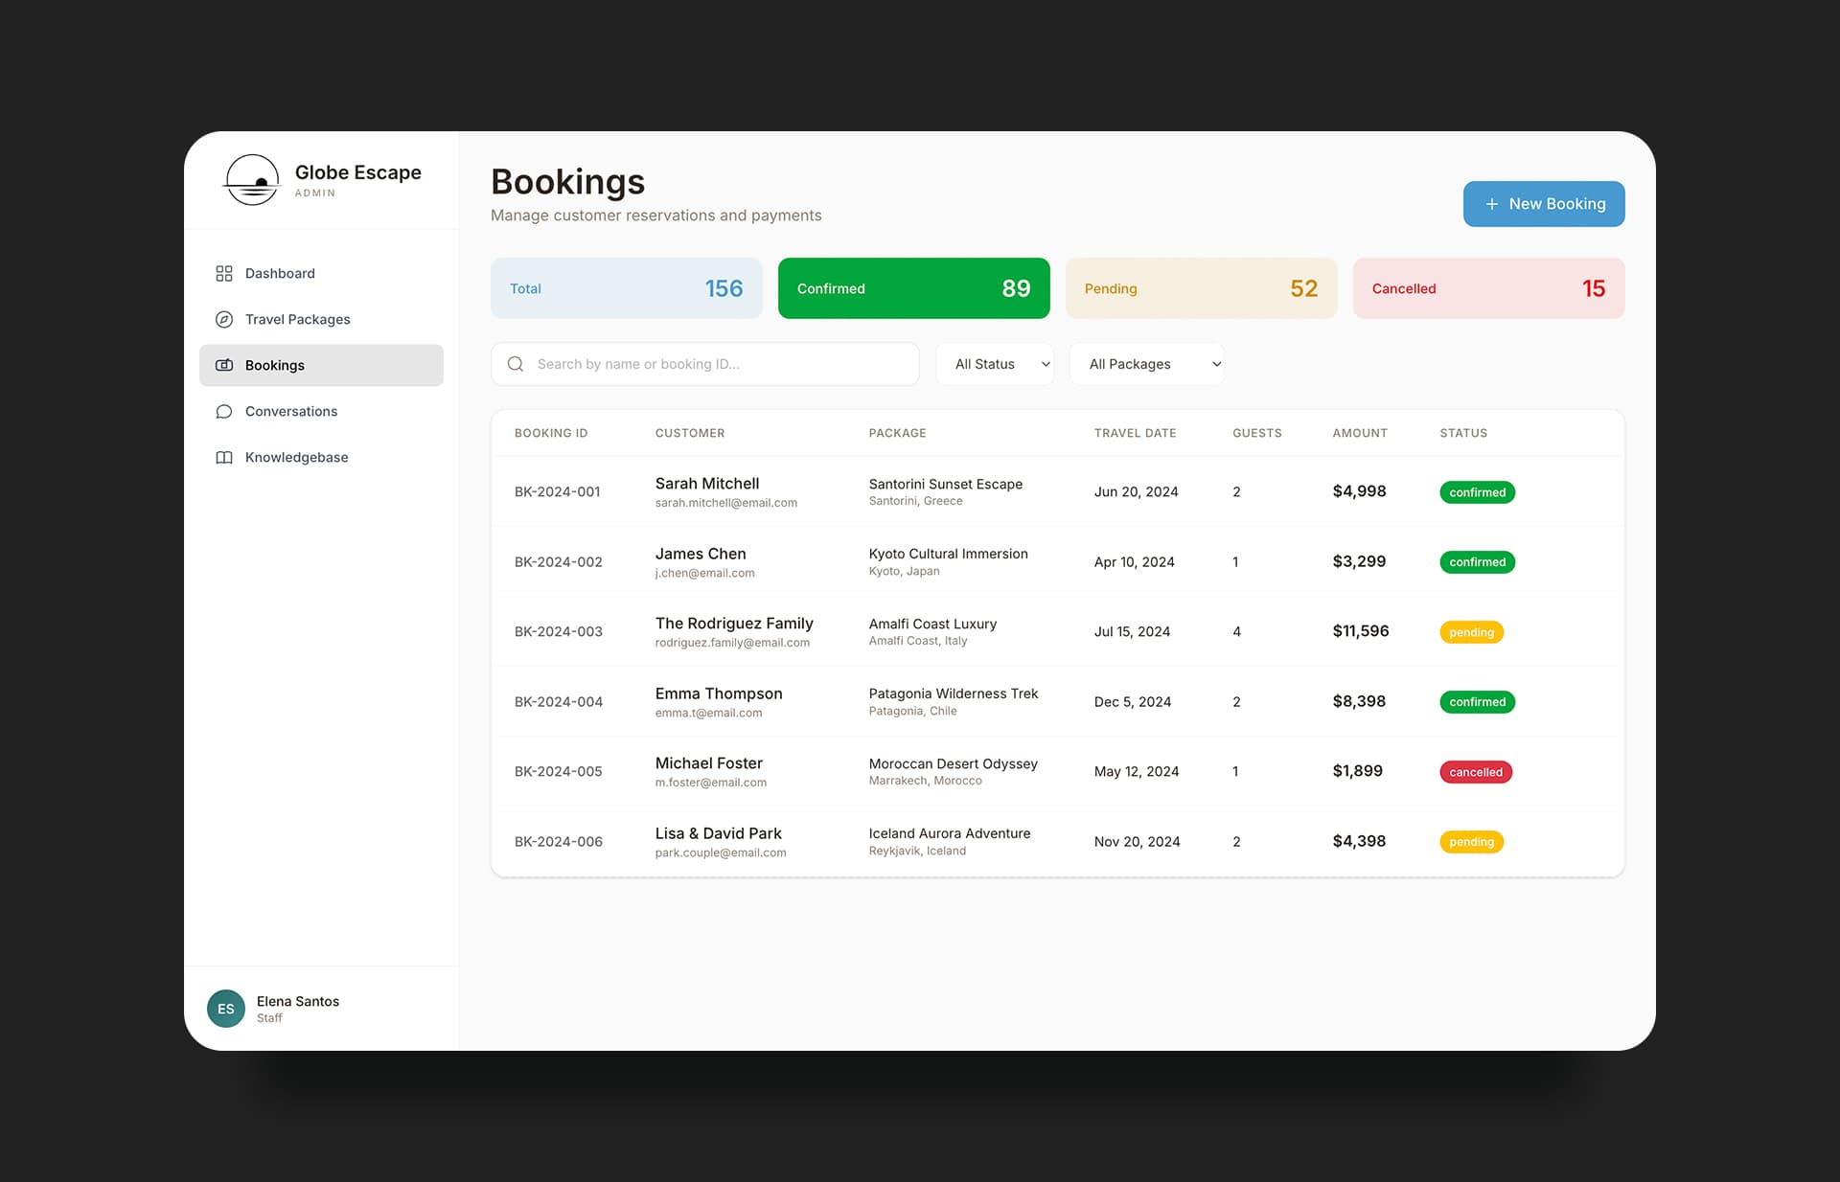Open the All Packages dropdown
The height and width of the screenshot is (1182, 1840).
1147,364
